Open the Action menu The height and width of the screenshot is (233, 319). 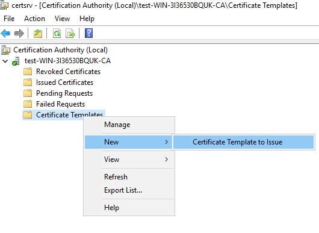(34, 19)
